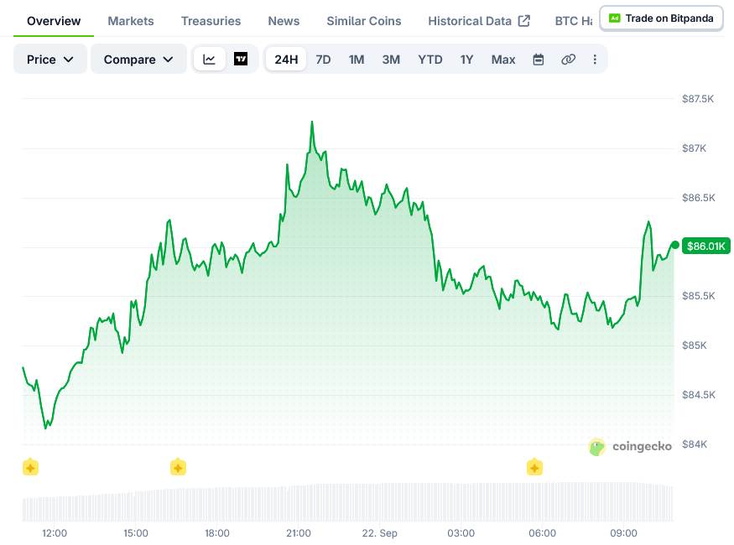Click the coingecko logo watermark
Image resolution: width=734 pixels, height=545 pixels.
click(x=630, y=446)
